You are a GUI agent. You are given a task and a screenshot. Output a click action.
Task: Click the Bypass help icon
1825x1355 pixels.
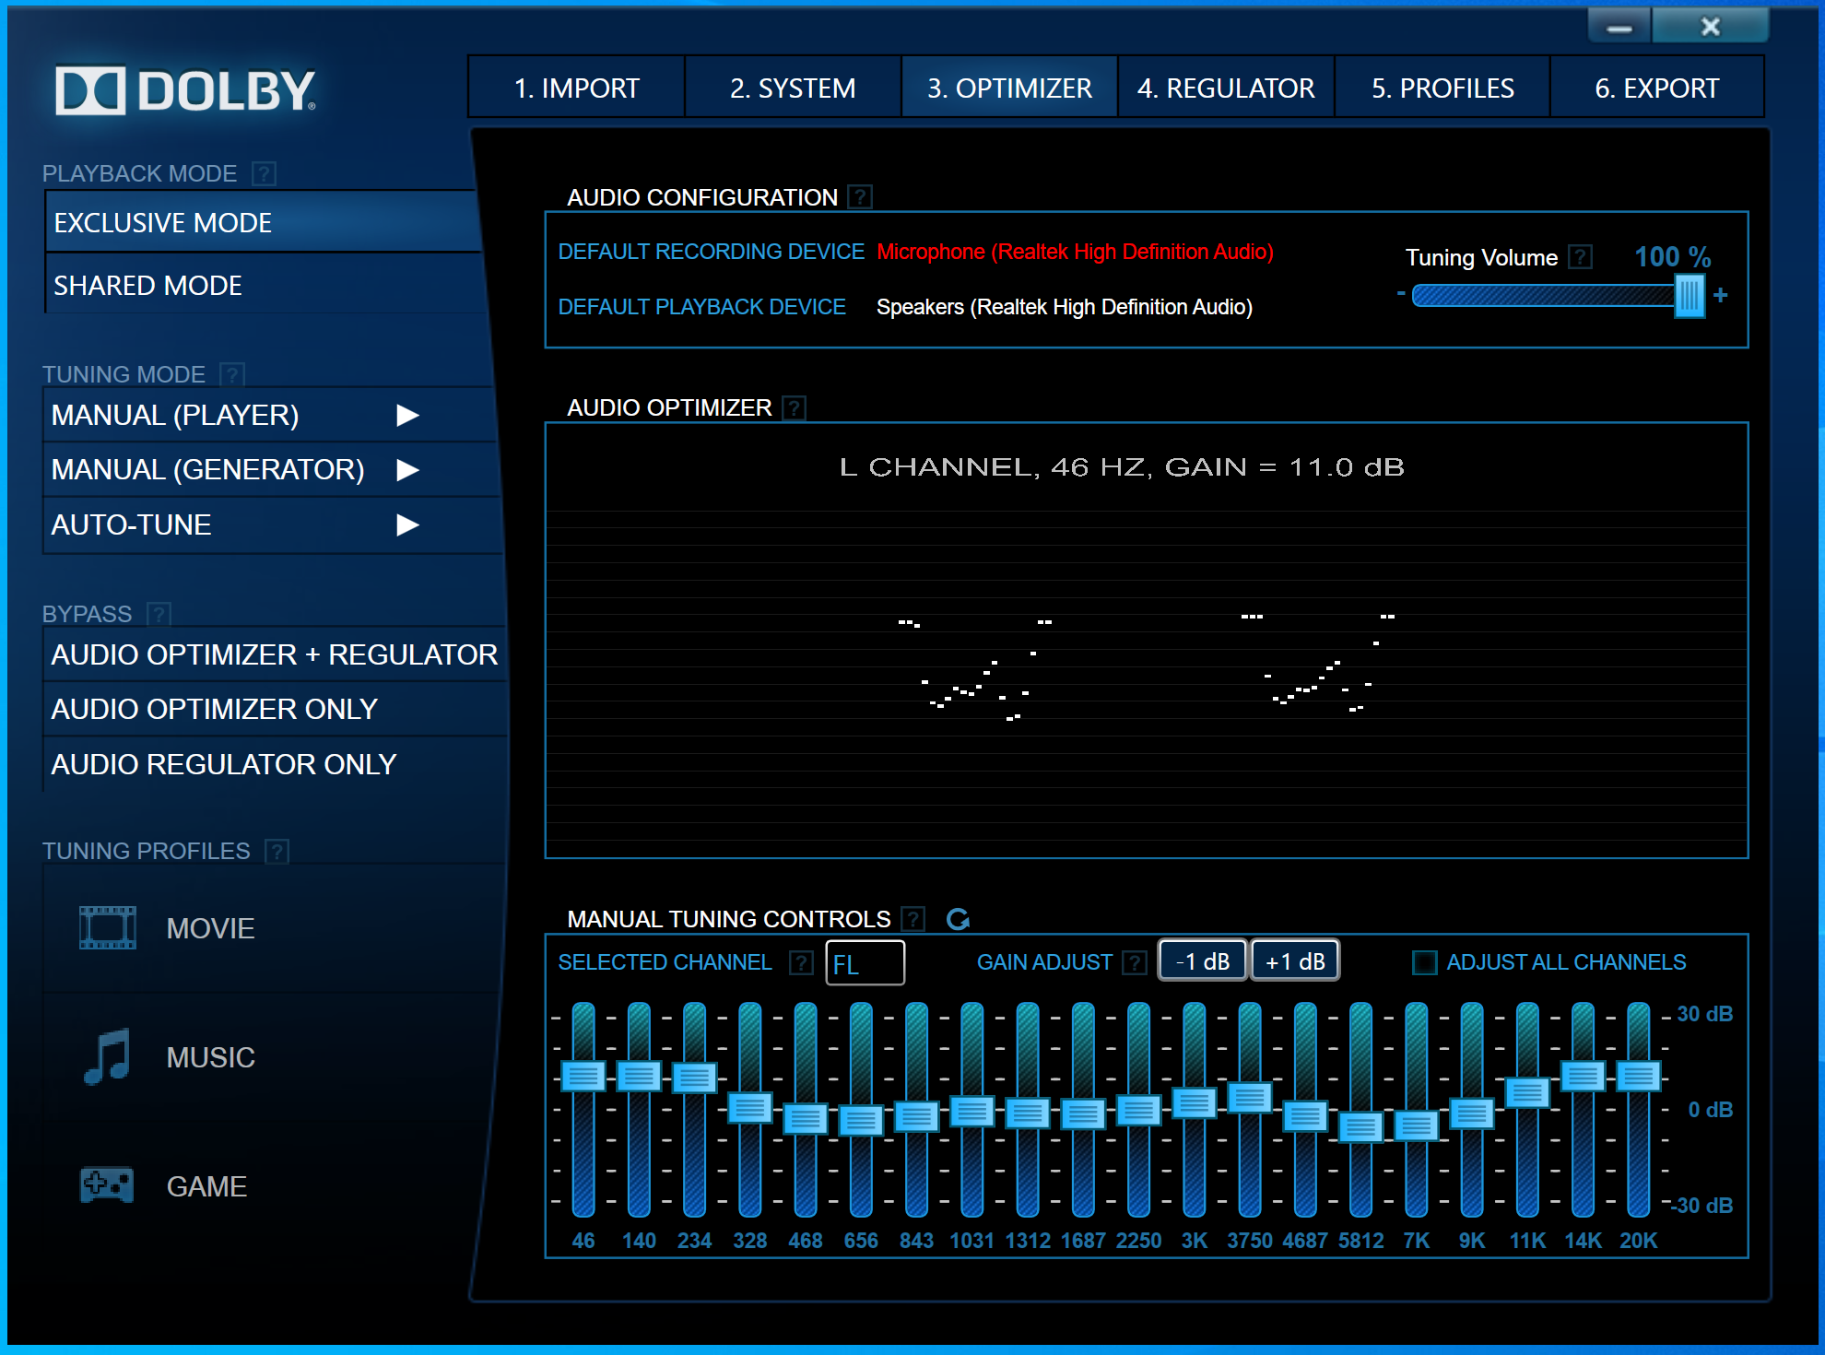(159, 614)
